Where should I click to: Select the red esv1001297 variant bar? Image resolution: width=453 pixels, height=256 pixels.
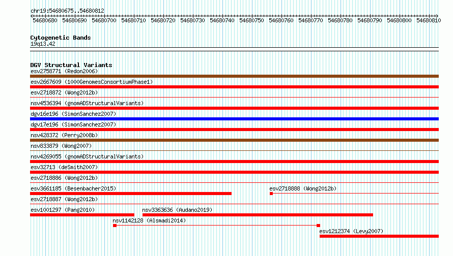pyautogui.click(x=82, y=215)
